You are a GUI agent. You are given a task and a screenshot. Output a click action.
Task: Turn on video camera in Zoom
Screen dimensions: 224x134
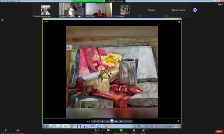(18, 131)
